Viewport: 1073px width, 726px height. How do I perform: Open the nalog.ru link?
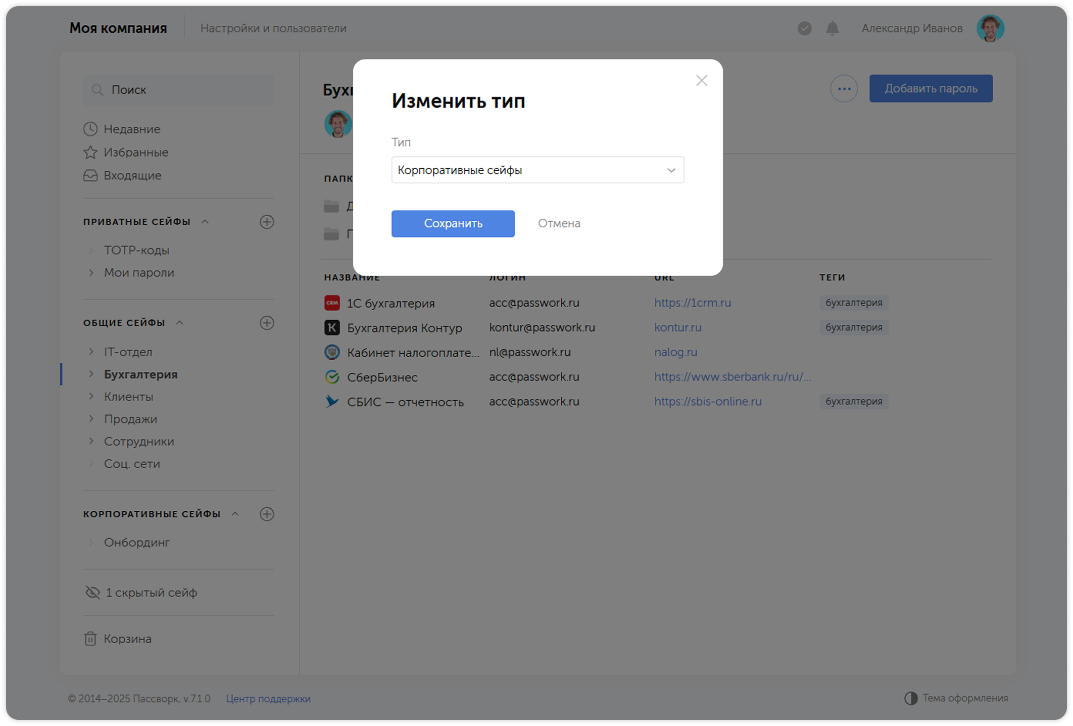click(x=675, y=352)
